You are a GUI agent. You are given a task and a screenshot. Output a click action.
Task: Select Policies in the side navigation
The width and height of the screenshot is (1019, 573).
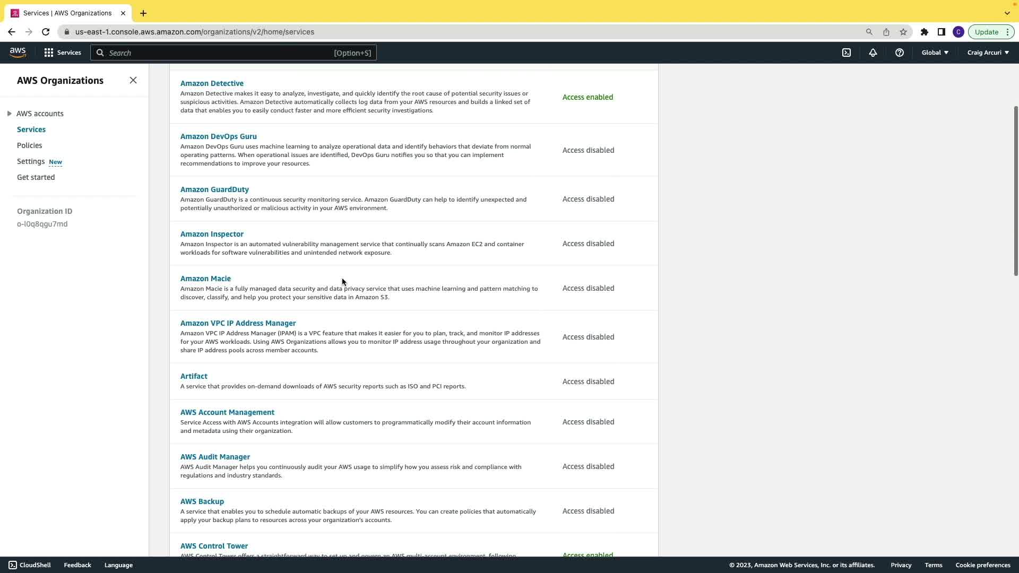click(29, 145)
